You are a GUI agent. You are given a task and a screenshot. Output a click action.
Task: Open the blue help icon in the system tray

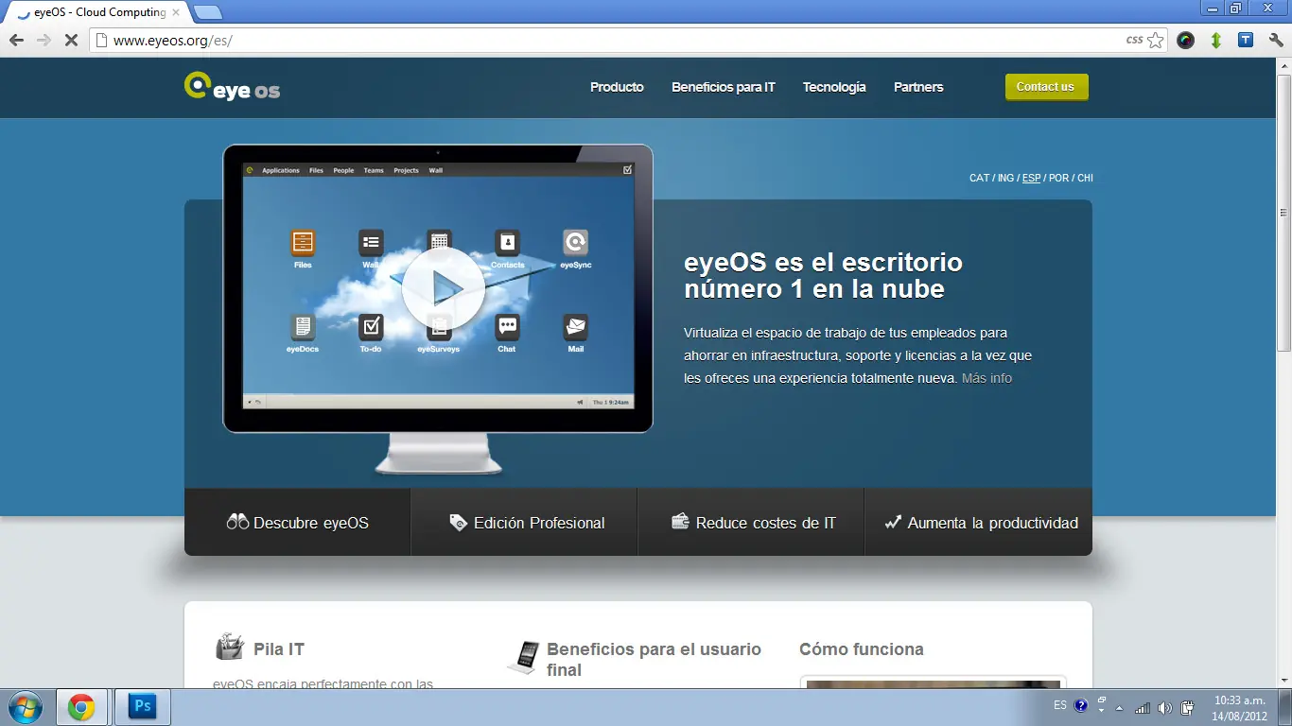(x=1081, y=706)
